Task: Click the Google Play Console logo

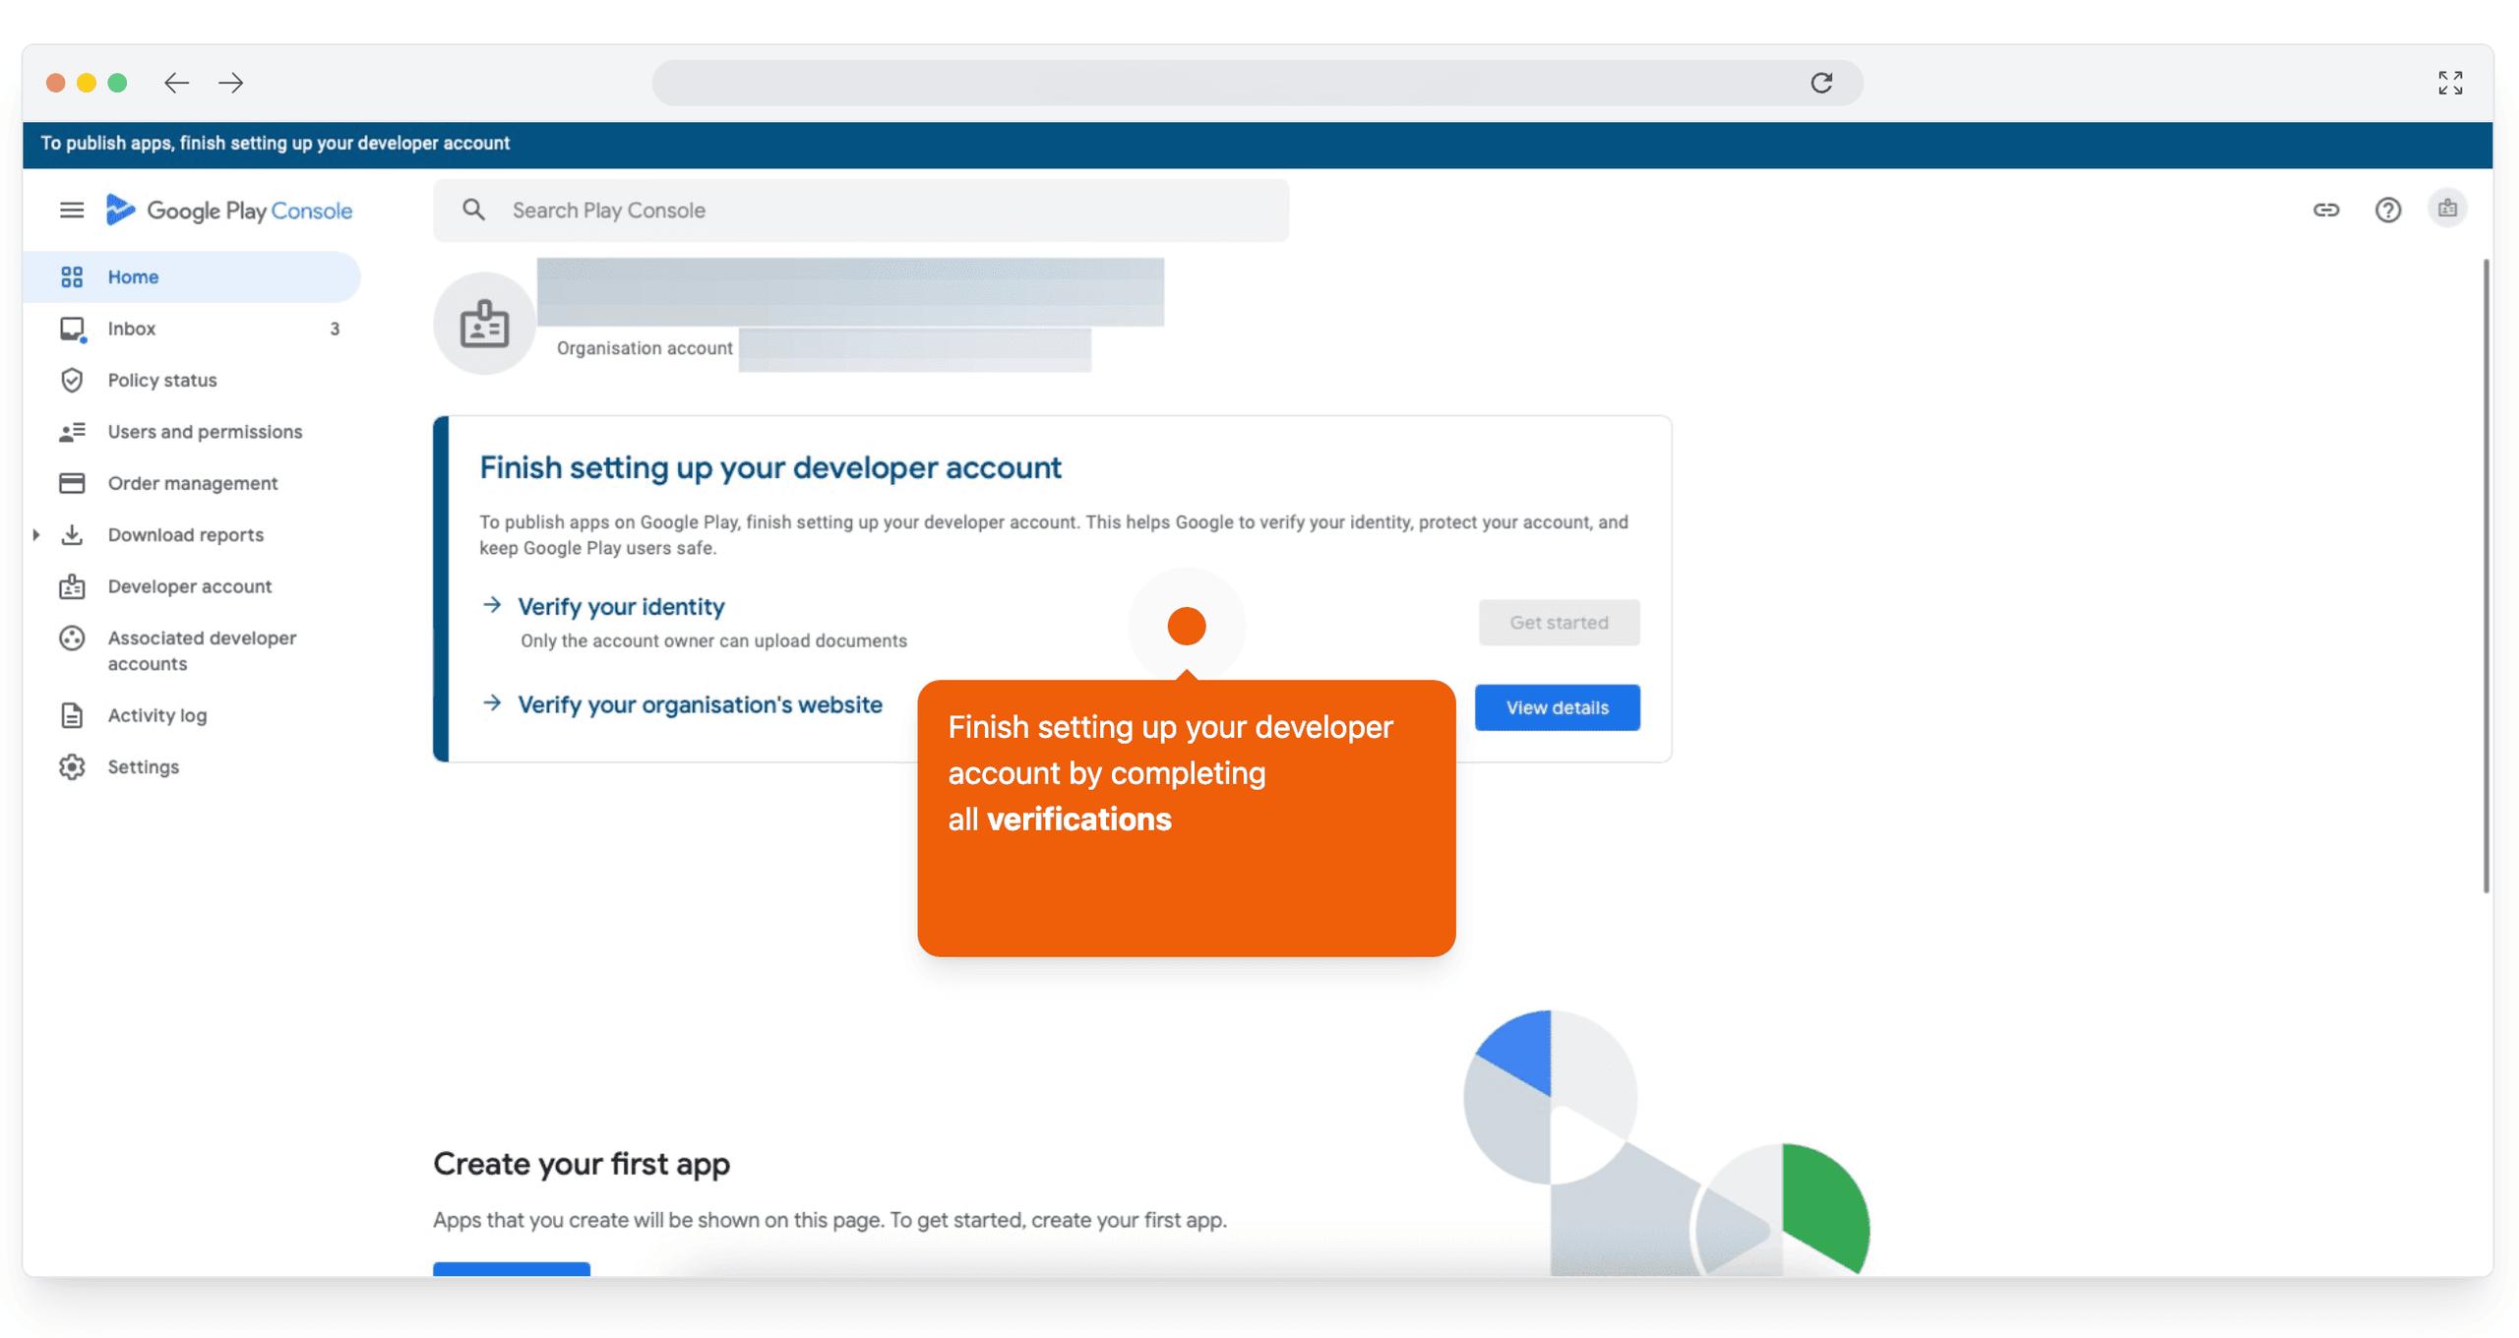Action: pos(228,210)
